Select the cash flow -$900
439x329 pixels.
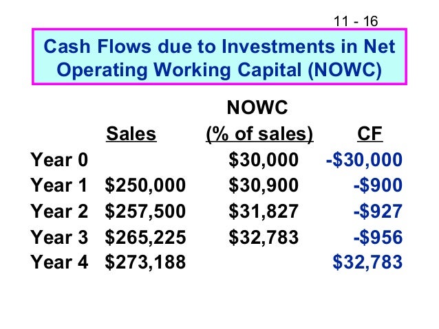coord(378,185)
